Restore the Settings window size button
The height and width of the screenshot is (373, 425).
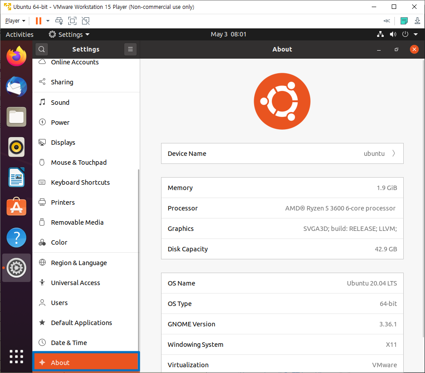tap(396, 49)
